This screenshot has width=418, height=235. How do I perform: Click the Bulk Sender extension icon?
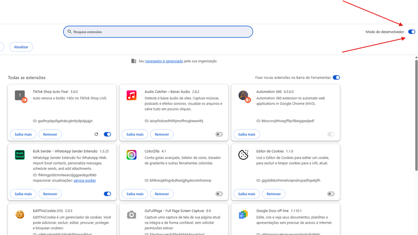coord(20,155)
